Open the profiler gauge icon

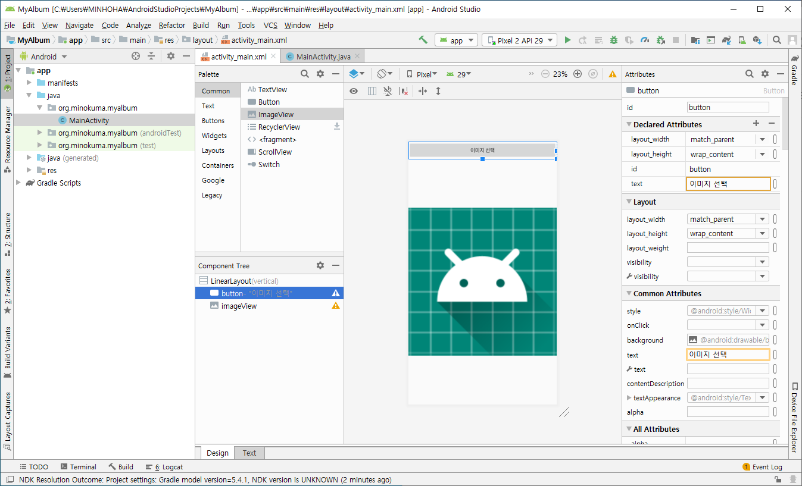645,40
